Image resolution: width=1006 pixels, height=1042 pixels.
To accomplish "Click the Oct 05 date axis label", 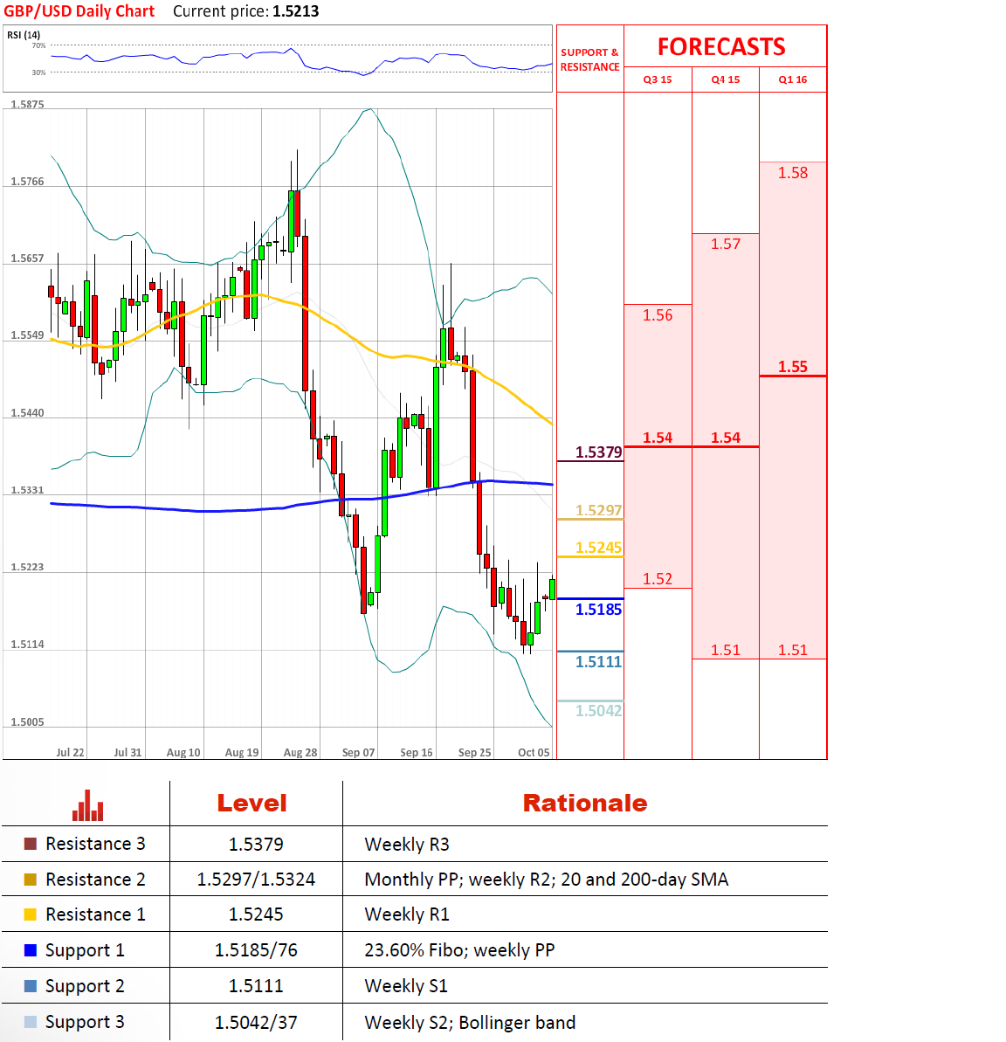I will [x=534, y=752].
